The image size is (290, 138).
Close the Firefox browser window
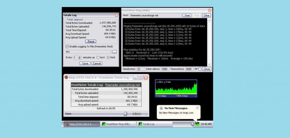point(146,77)
